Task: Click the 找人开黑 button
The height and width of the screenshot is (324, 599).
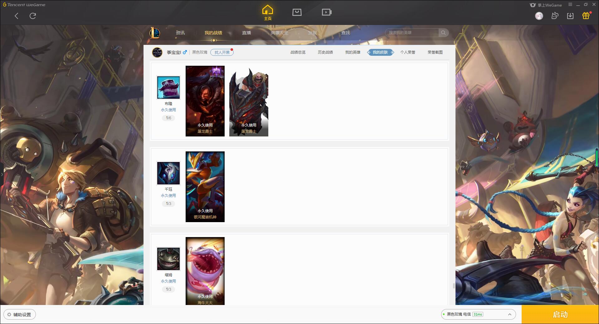Action: pos(222,52)
